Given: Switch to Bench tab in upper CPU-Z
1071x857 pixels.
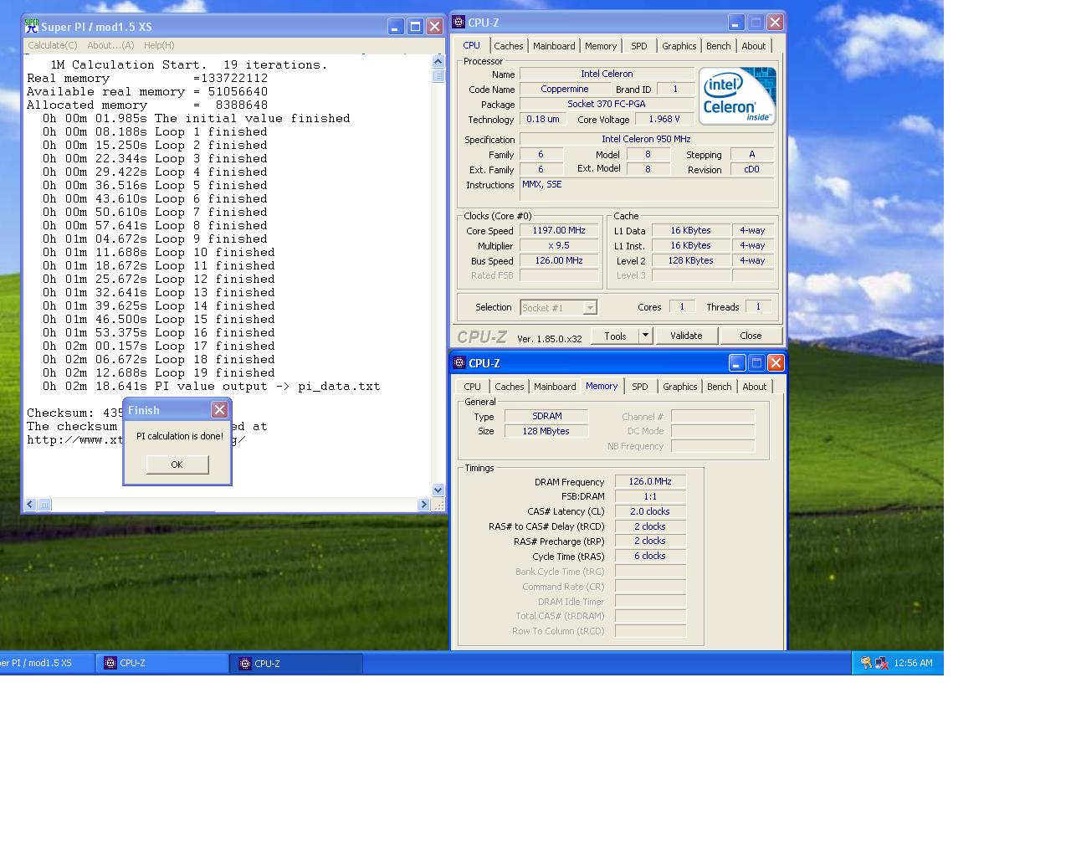Looking at the screenshot, I should pos(718,46).
